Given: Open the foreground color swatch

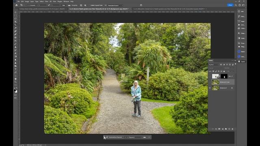Looking at the screenshot, I should click(15, 90).
